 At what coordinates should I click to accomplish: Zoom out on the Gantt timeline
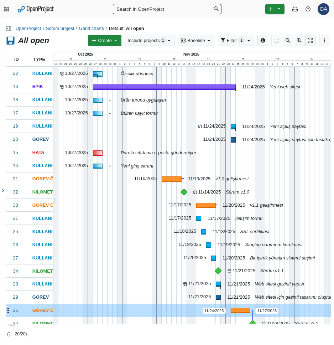pos(288,40)
